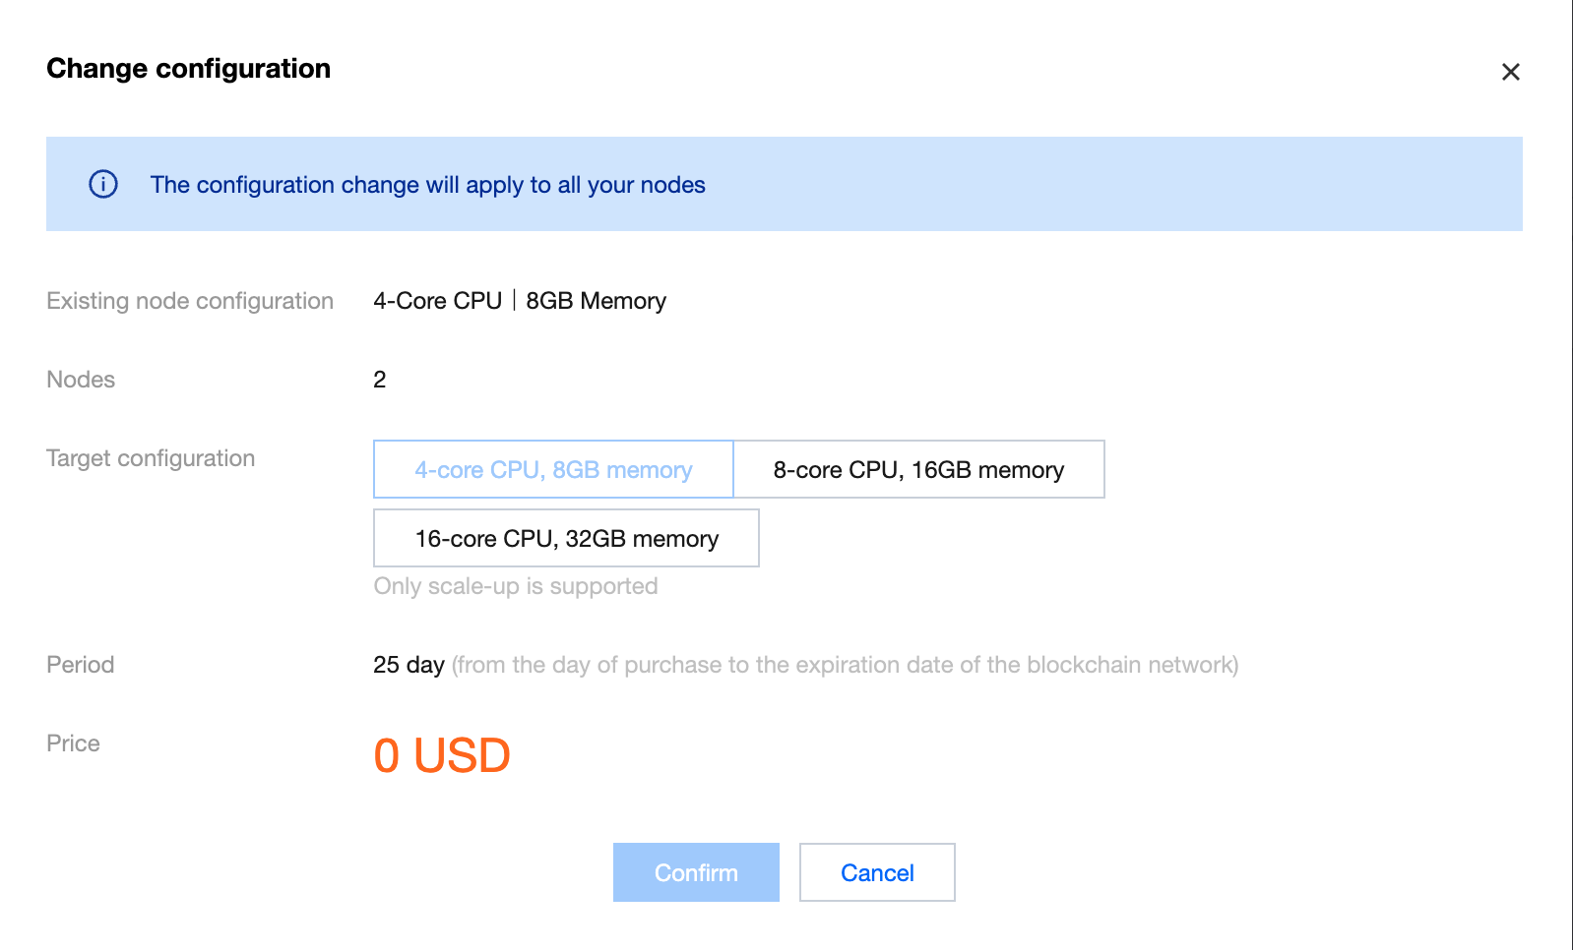Click the info icon in the blue banner
This screenshot has width=1573, height=950.
[x=103, y=184]
